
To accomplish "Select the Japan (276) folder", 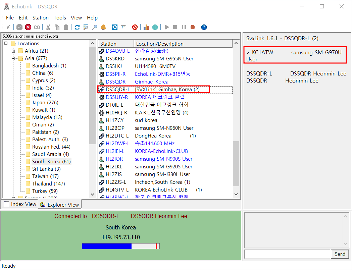I will tap(45, 103).
